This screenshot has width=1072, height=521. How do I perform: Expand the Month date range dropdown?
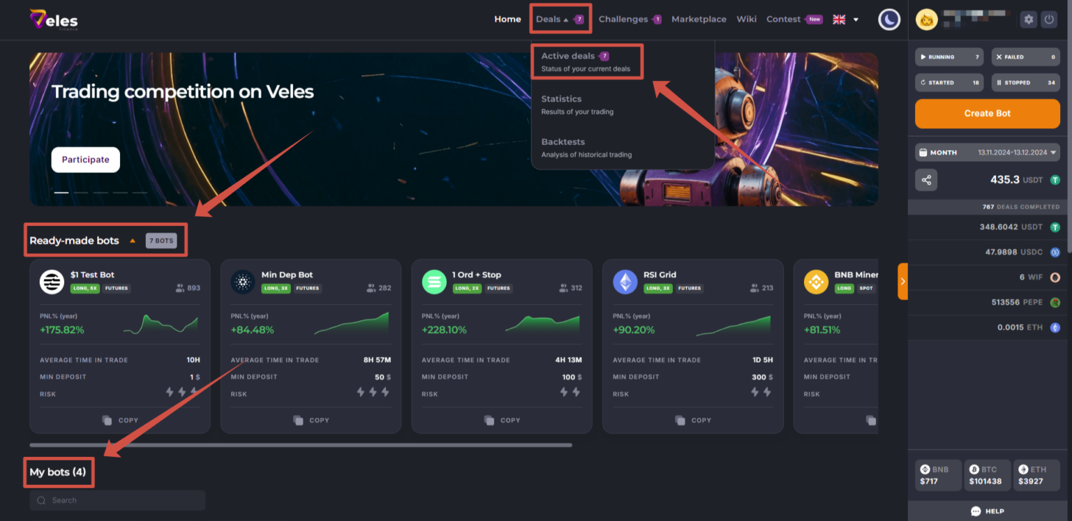click(987, 152)
